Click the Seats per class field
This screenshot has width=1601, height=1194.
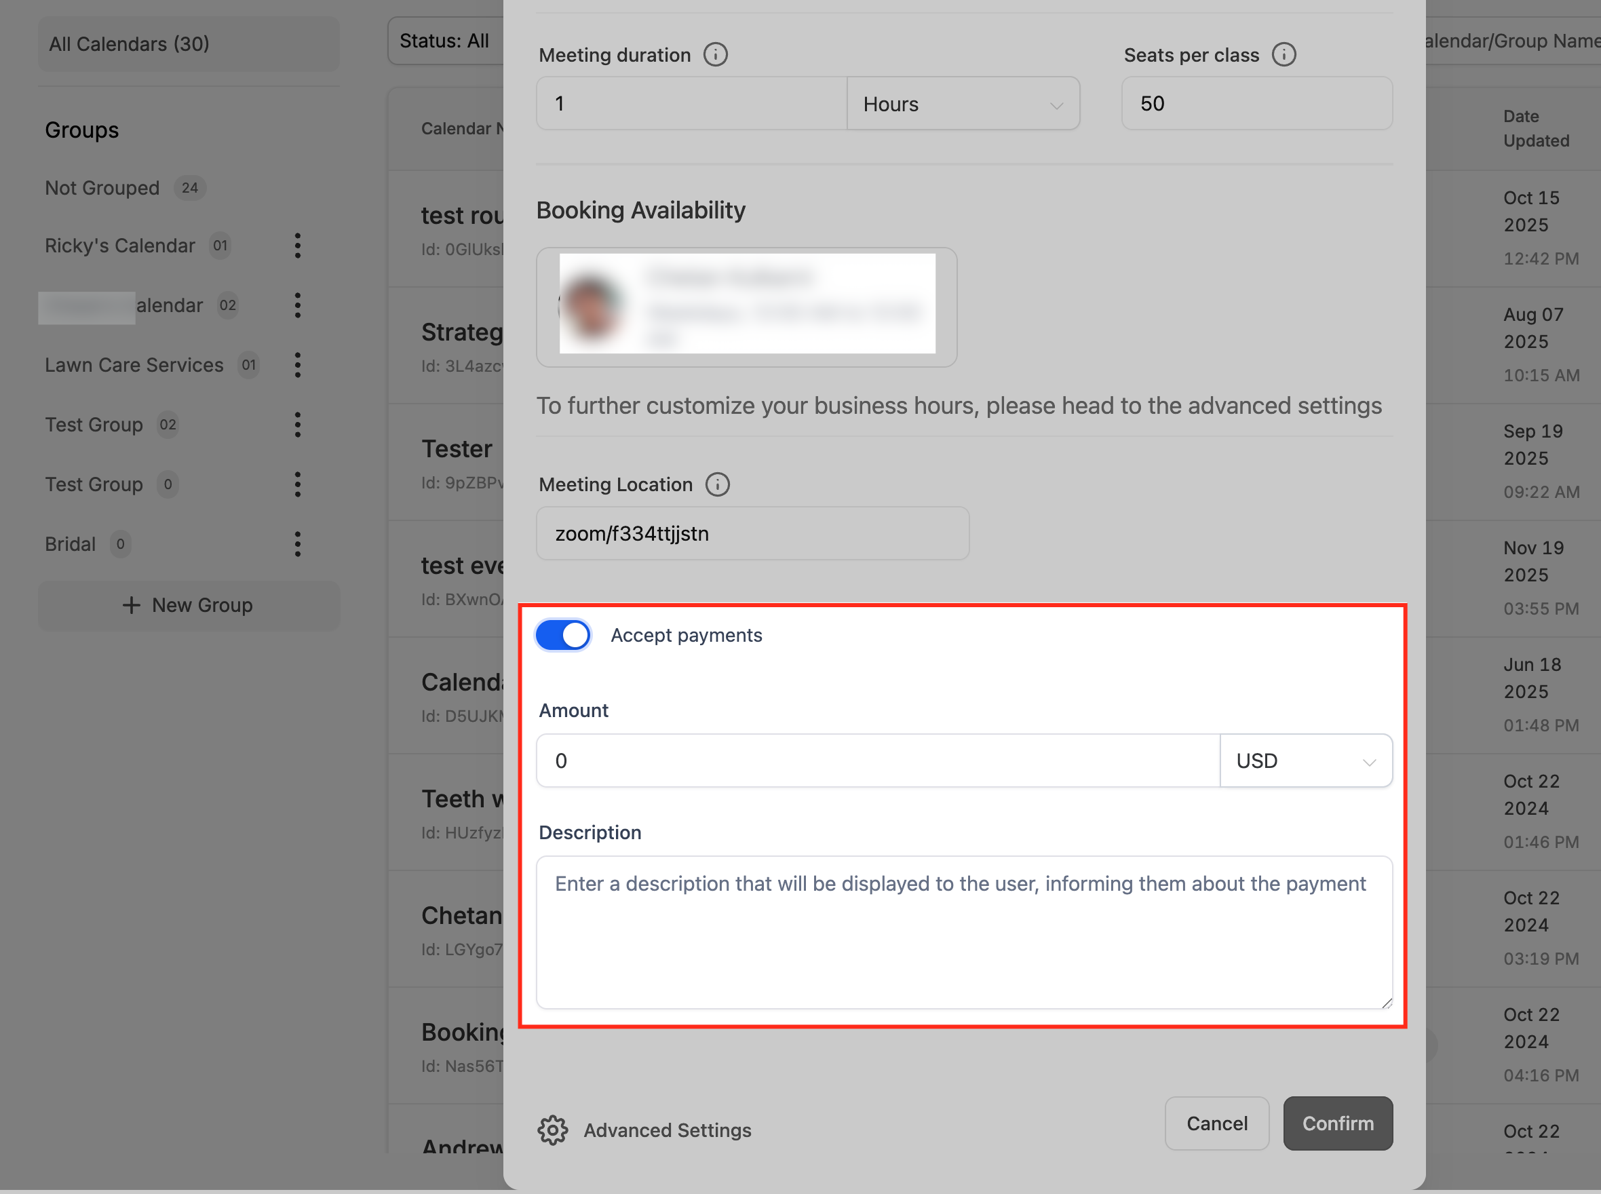[x=1256, y=104]
